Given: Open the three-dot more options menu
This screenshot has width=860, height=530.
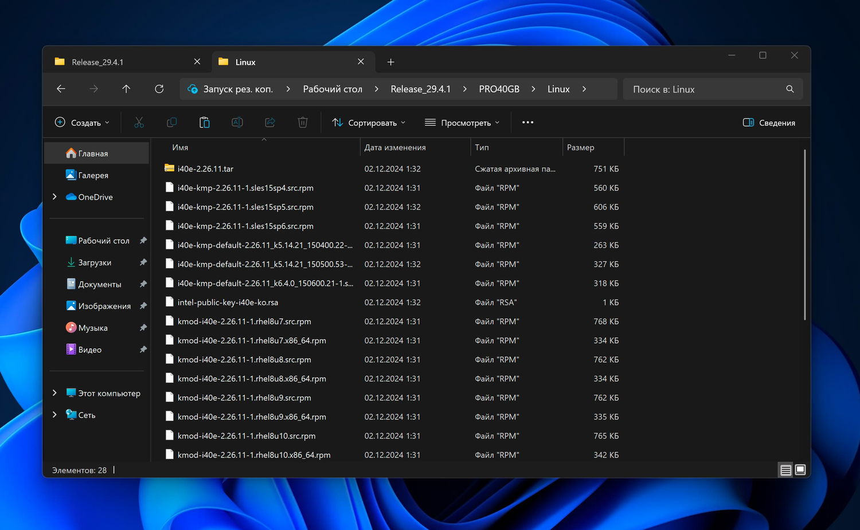Looking at the screenshot, I should click(527, 123).
